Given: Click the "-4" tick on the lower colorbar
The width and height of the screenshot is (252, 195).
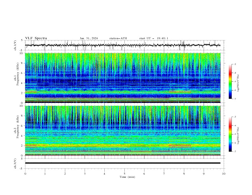Looking at the screenshot, I should 234,126.
